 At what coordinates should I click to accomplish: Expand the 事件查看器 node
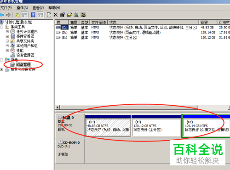tap(7, 36)
